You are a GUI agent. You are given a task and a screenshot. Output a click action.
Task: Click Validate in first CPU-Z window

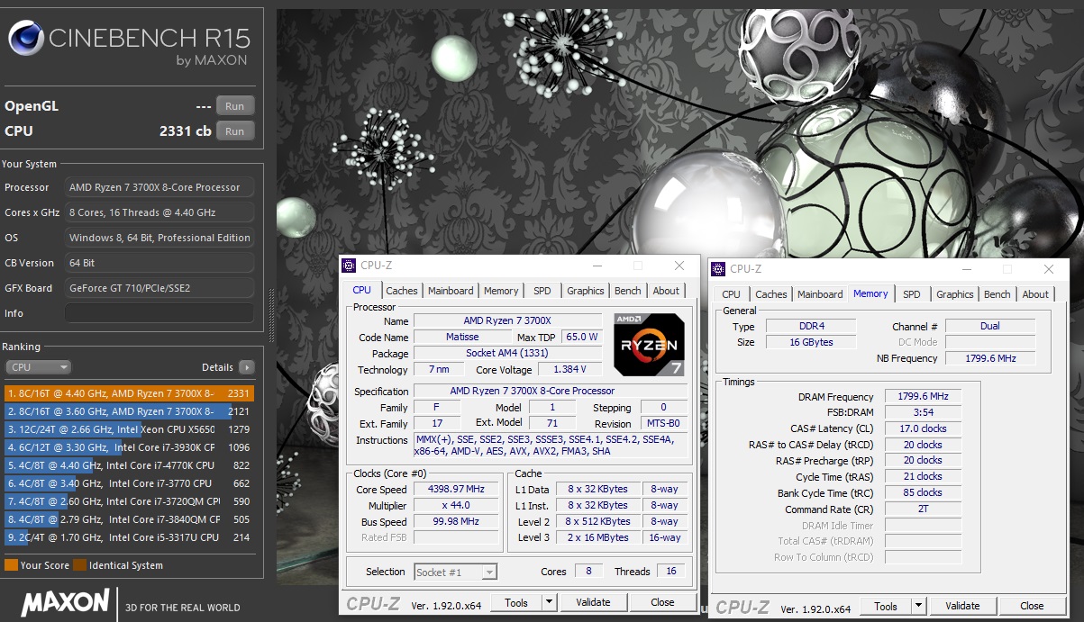click(x=593, y=602)
